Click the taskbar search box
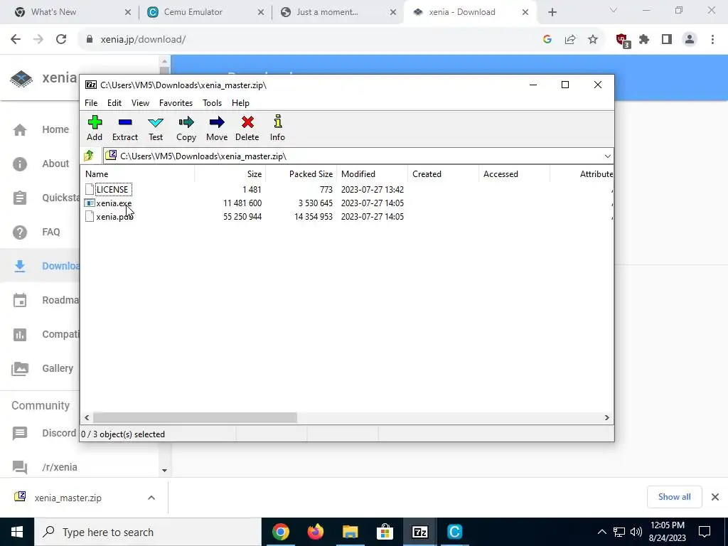This screenshot has width=728, height=546. tap(148, 532)
